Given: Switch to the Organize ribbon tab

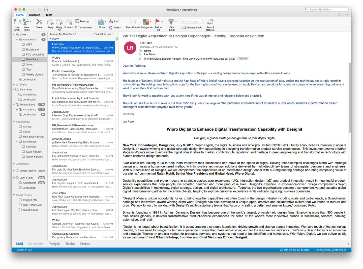Looking at the screenshot, I should point(35,15).
